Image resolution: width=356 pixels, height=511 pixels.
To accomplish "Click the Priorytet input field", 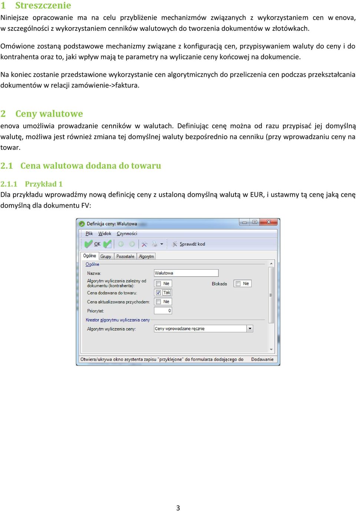I will 163,311.
